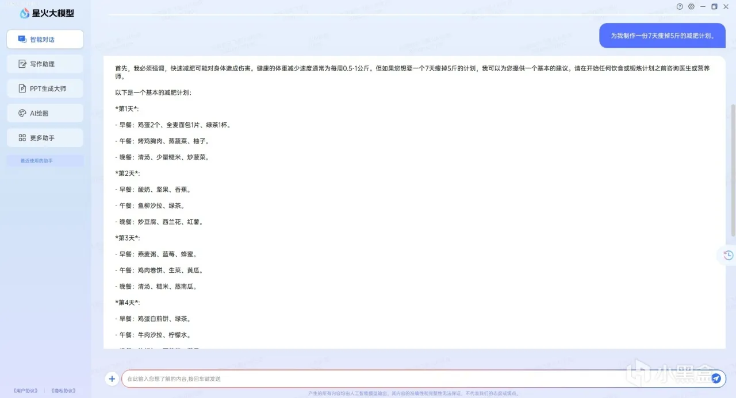Open the 写作助理 writing assistant
The image size is (736, 398).
[45, 64]
